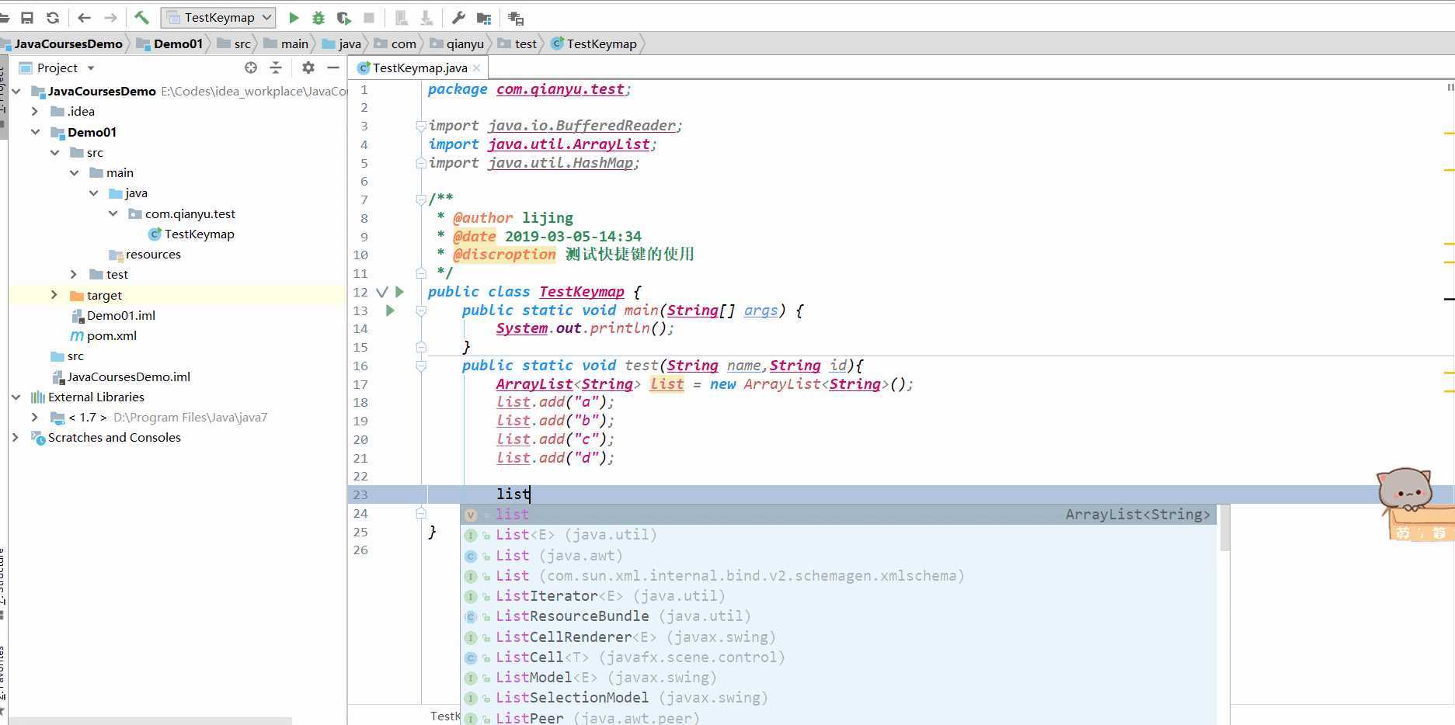
Task: Toggle fold end marker at line 11
Action: [x=421, y=273]
